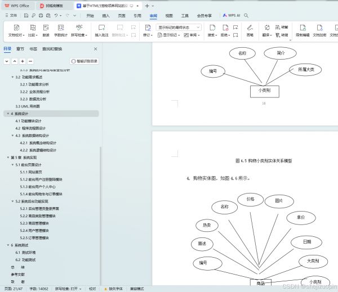Collapse the 5.1 前台页面设计 node
338x292 pixels.
point(12,165)
